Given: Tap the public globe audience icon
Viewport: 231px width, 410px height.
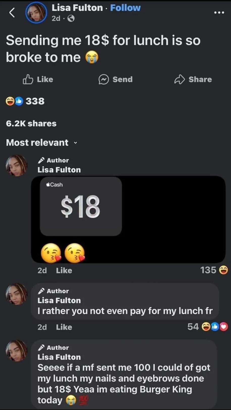Looking at the screenshot, I should 71,18.
